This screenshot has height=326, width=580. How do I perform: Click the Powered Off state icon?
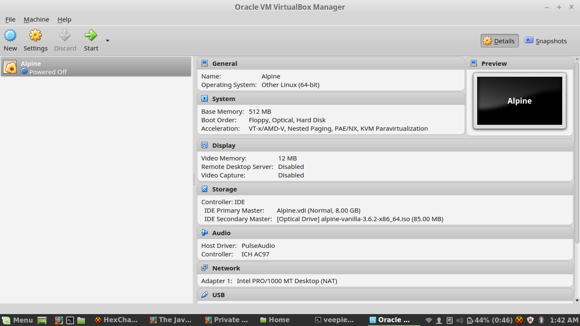click(x=24, y=71)
